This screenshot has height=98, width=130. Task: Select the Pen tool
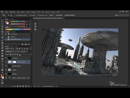pyautogui.click(x=2, y=59)
